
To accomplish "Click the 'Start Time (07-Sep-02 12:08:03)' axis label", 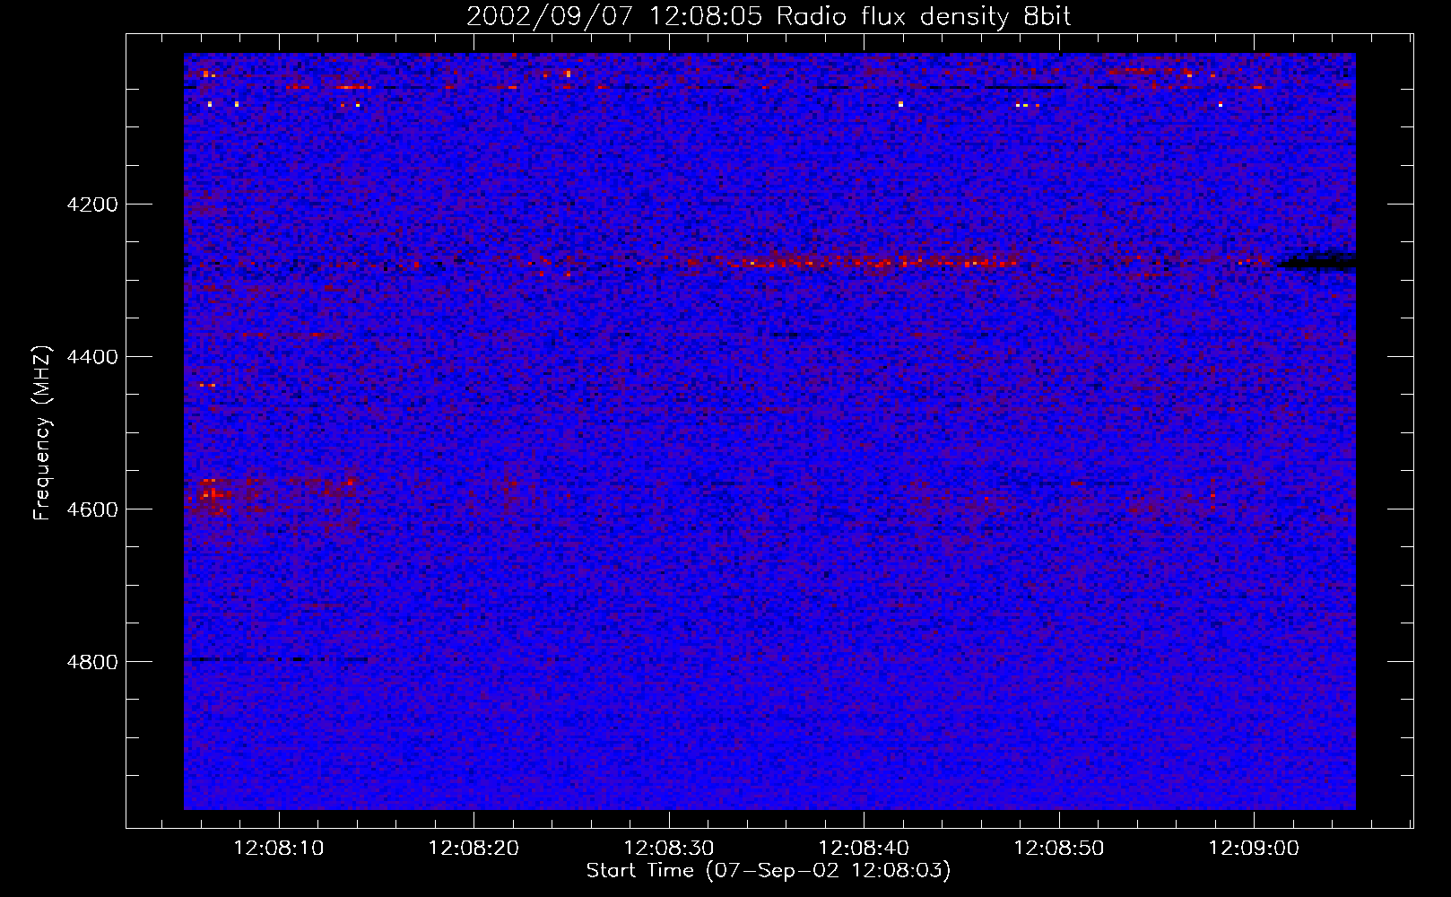I will (769, 870).
